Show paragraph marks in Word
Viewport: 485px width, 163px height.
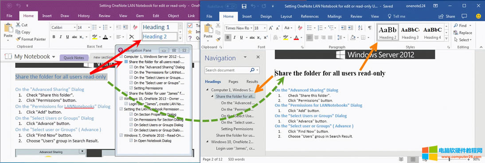click(370, 28)
